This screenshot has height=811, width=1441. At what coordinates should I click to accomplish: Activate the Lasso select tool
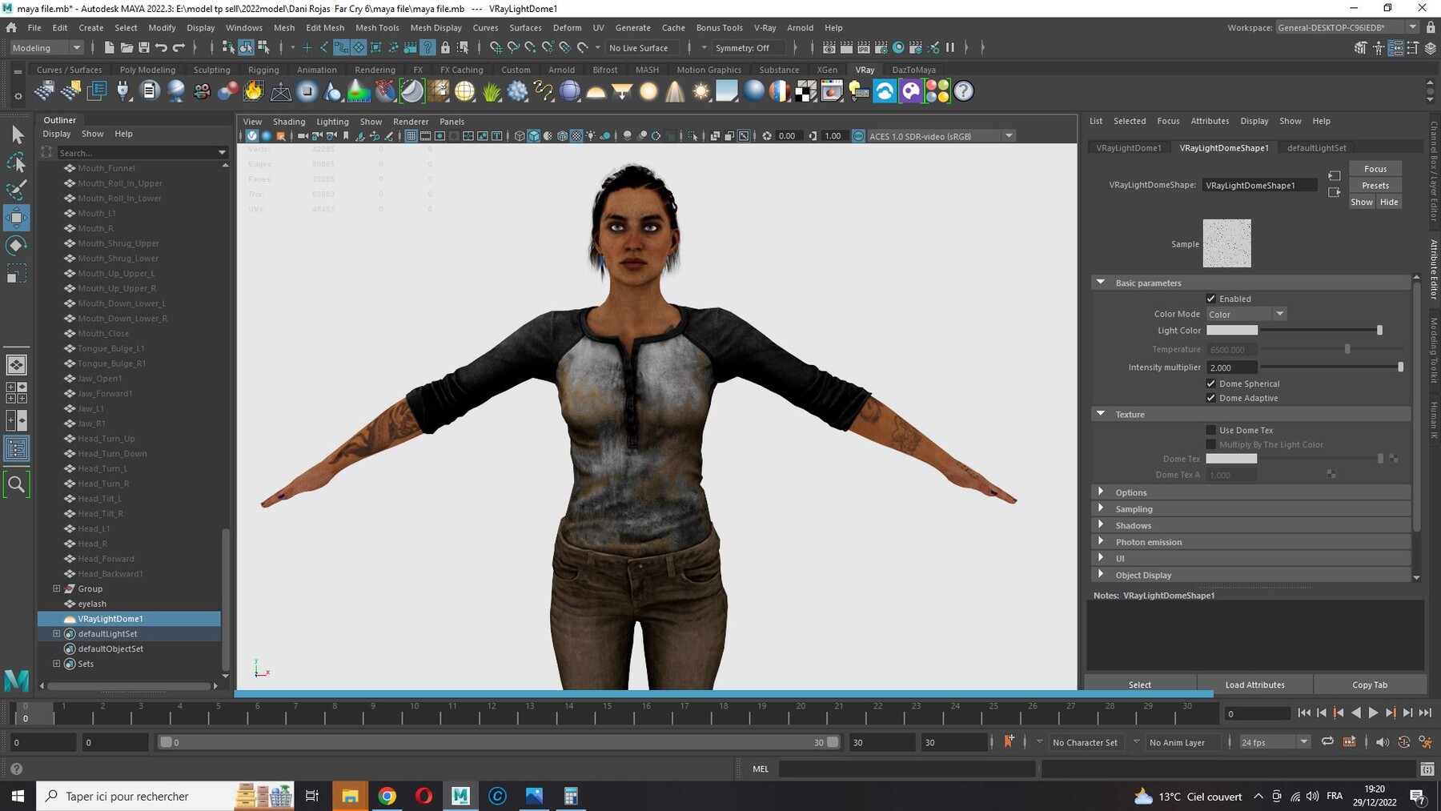pyautogui.click(x=17, y=163)
